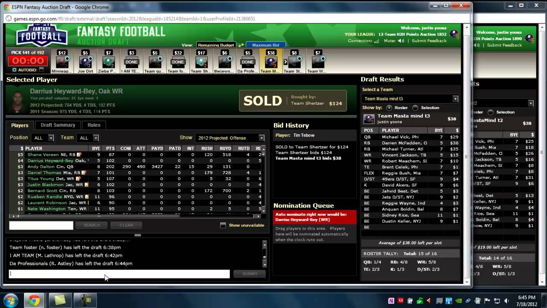547x308 pixels.
Task: Select the Team W... helmet icon
Action: click(318, 62)
